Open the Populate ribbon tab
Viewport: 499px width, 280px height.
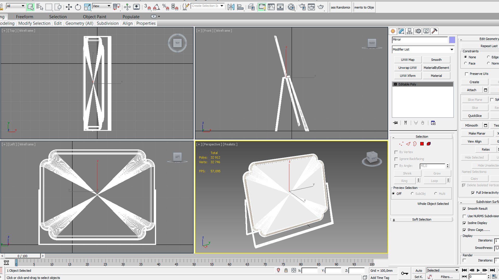click(131, 17)
